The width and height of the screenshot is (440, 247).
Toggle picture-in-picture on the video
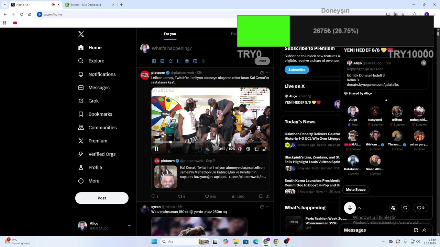(x=256, y=149)
